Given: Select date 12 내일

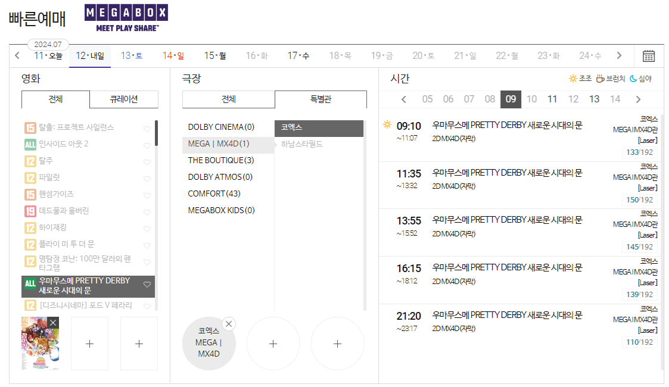Looking at the screenshot, I should (90, 56).
